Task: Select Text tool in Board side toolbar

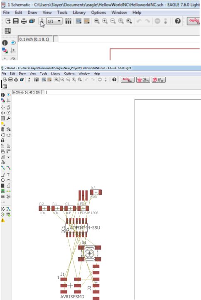Action: tap(8, 175)
